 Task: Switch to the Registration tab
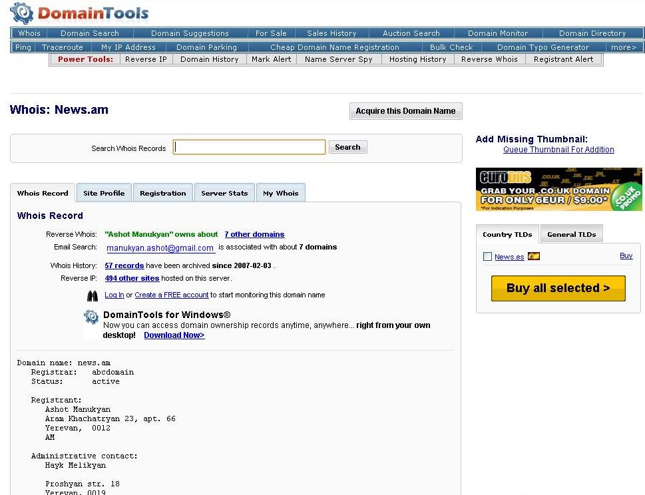tap(163, 193)
